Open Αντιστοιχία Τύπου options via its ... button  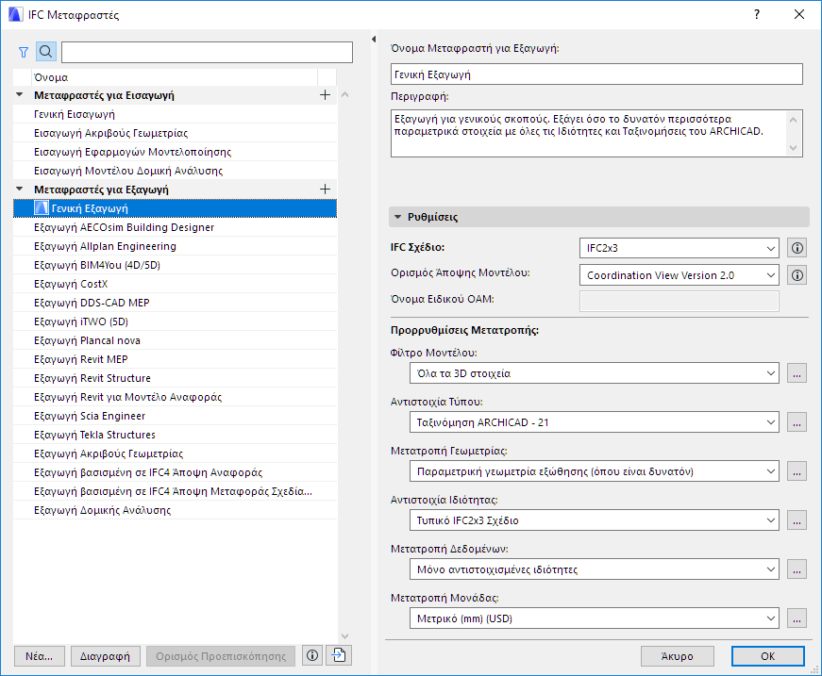coord(796,421)
